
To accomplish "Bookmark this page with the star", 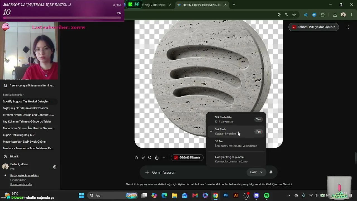I will point(294,15).
